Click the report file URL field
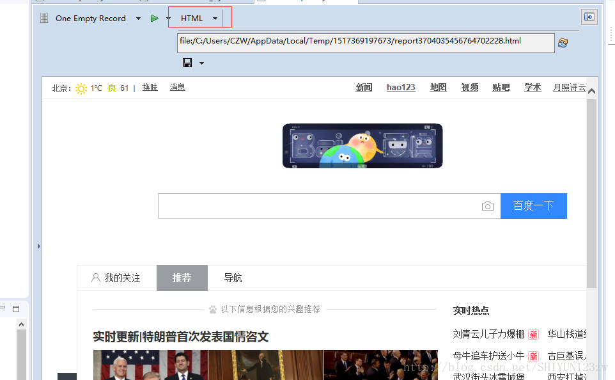Viewport: 615px width, 380px height. [x=366, y=42]
